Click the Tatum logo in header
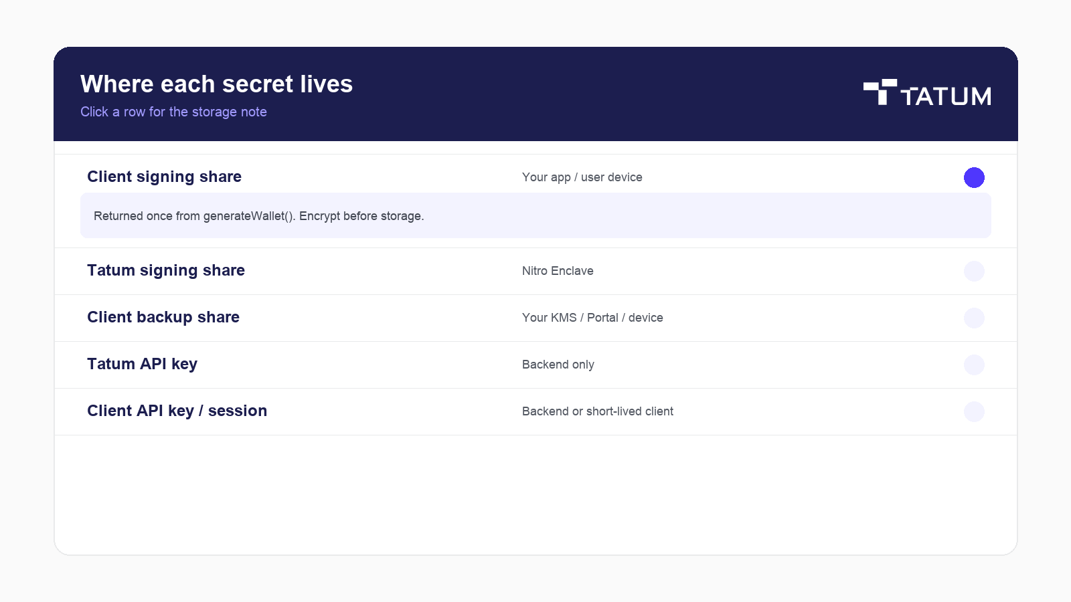The image size is (1071, 602). coord(927,92)
